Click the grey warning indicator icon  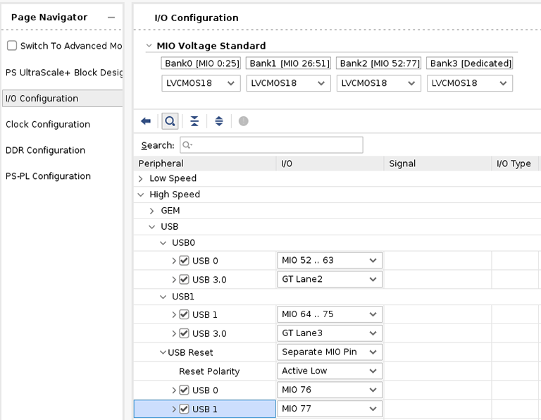(x=244, y=121)
